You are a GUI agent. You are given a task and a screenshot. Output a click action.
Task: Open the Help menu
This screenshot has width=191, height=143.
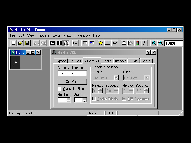[x=96, y=35]
